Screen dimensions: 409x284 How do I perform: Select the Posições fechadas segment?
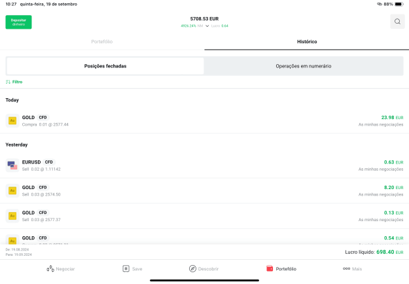(105, 66)
